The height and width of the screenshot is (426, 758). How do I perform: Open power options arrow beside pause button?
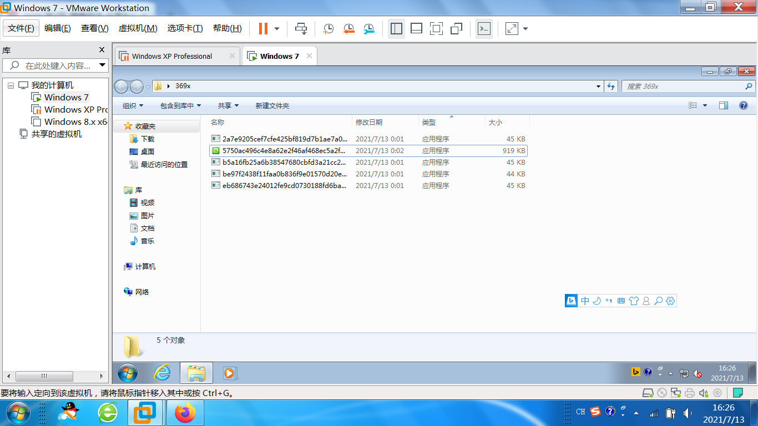[x=277, y=28]
